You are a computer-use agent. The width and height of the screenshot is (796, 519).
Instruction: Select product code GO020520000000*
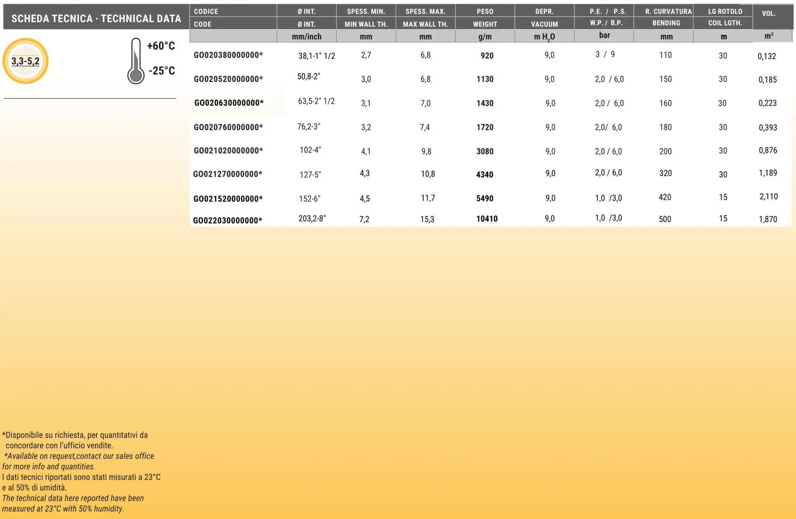click(x=228, y=79)
